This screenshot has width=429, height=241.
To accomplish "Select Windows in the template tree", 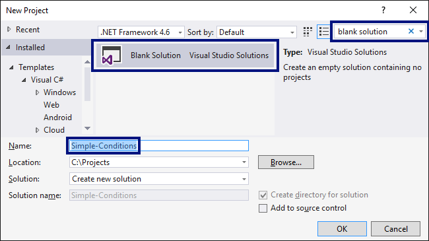I will point(59,92).
